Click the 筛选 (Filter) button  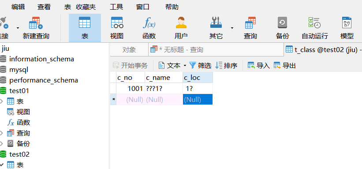click(200, 66)
